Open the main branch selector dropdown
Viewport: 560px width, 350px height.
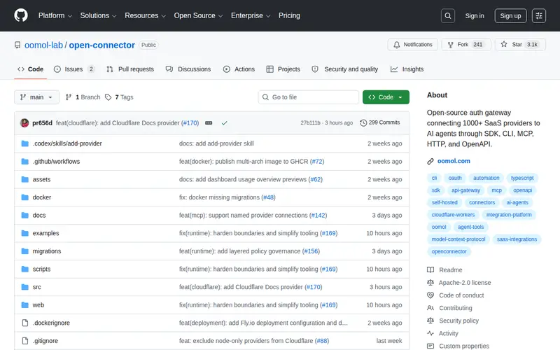point(36,97)
